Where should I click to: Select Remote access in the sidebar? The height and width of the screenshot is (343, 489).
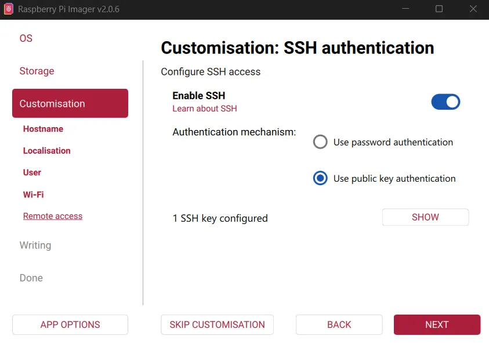tap(53, 216)
